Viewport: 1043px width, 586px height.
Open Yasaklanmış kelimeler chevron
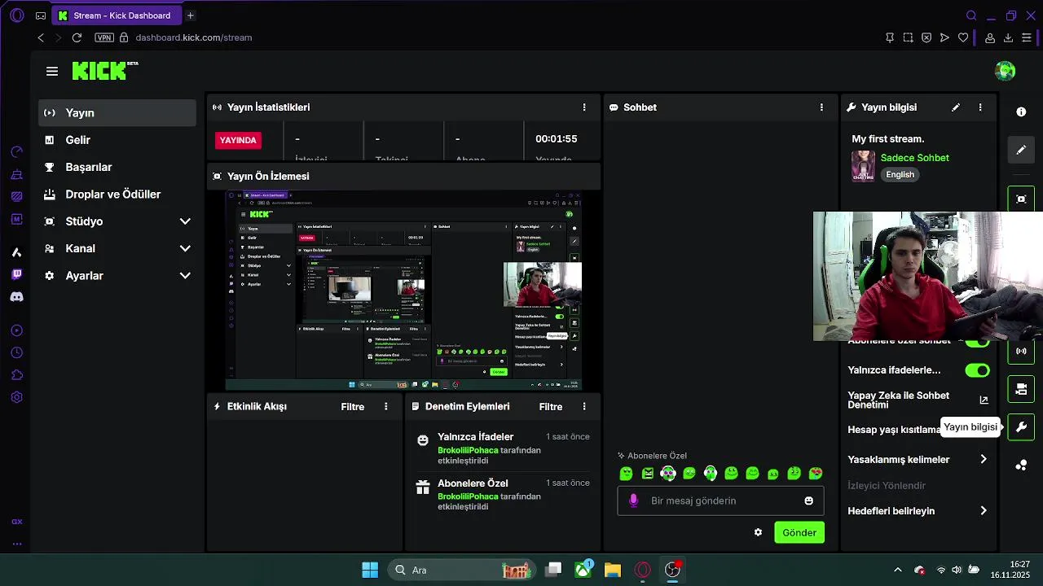[984, 459]
